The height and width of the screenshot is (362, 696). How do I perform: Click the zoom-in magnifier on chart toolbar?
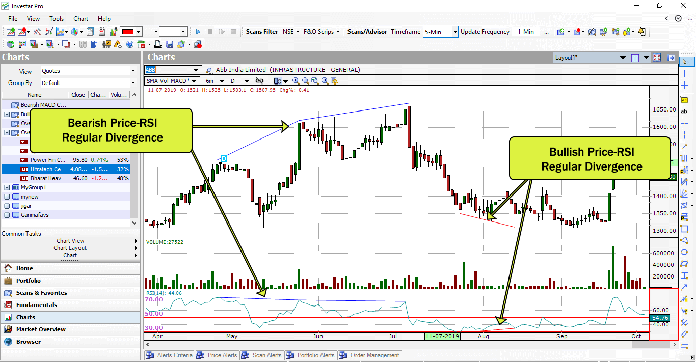(x=296, y=81)
